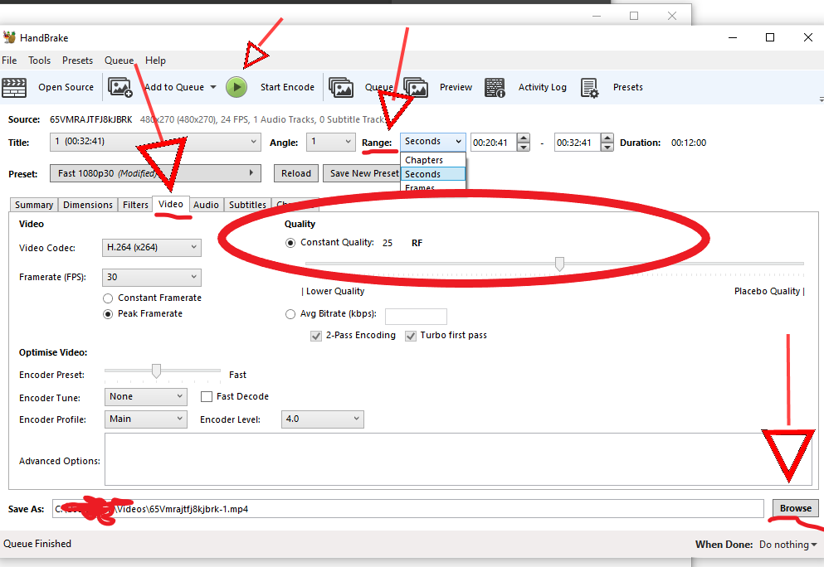The image size is (824, 567).
Task: Click the Open Source clapperboard icon
Action: [x=14, y=87]
